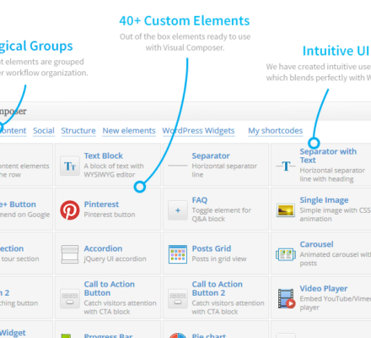
Task: Select the Call to Action Button 2 icon
Action: 178,298
